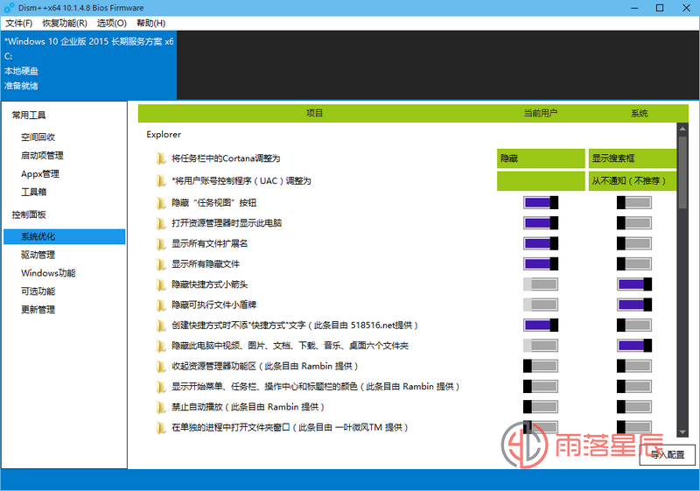Screen dimensions: 700x491
Task: Toggle system switch for 显示所有隐藏文件
Action: (634, 263)
